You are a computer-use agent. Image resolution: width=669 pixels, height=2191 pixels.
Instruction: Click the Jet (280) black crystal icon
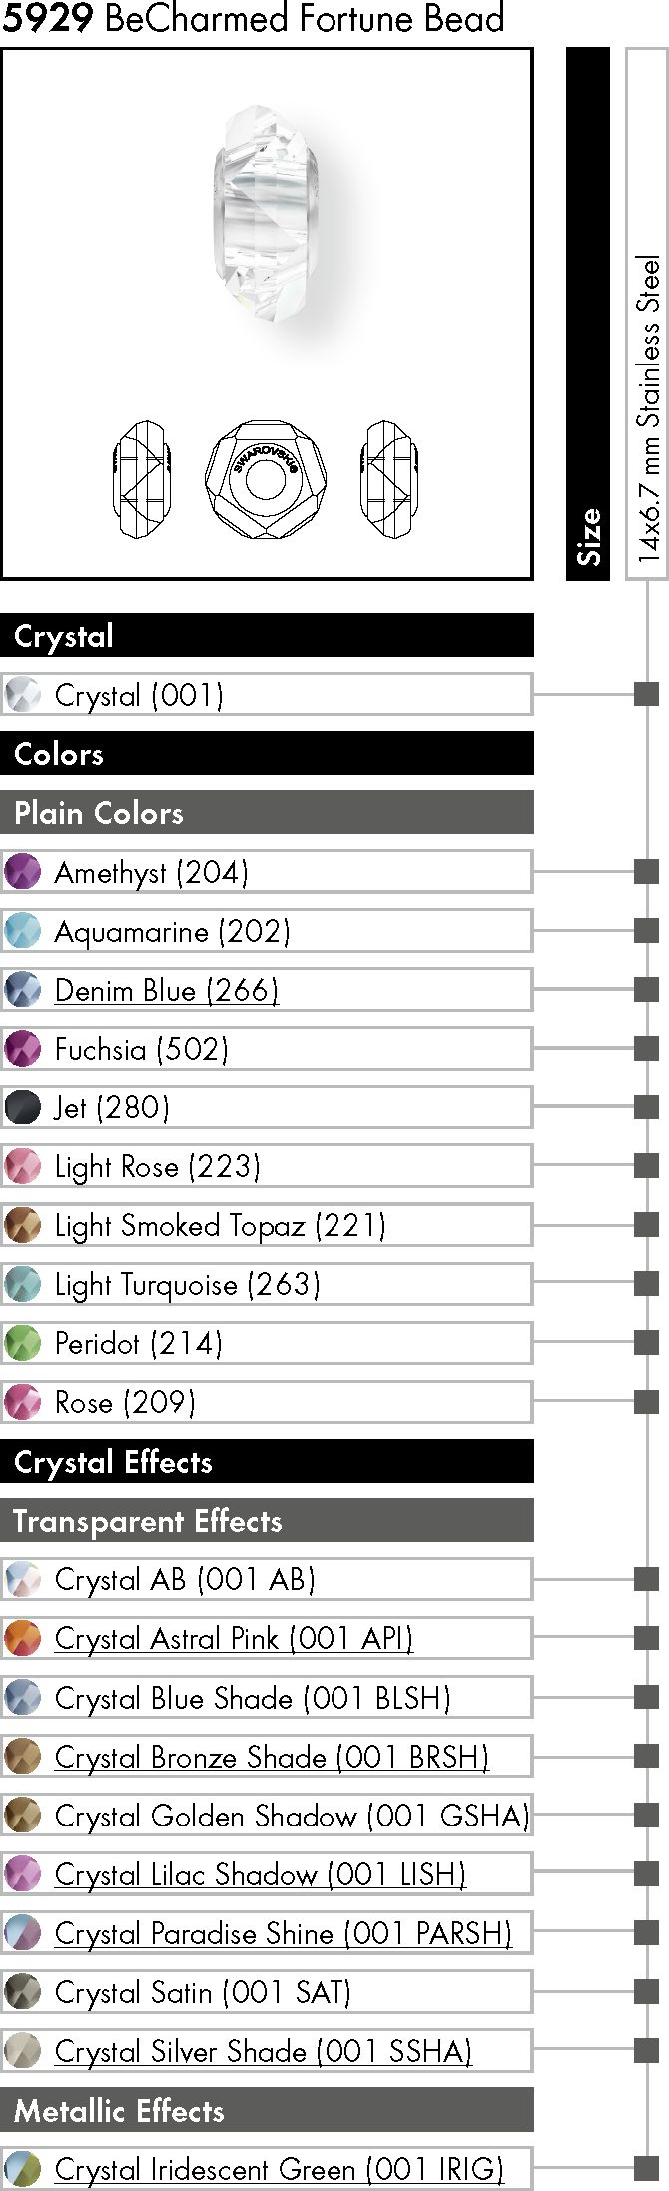pyautogui.click(x=22, y=1107)
